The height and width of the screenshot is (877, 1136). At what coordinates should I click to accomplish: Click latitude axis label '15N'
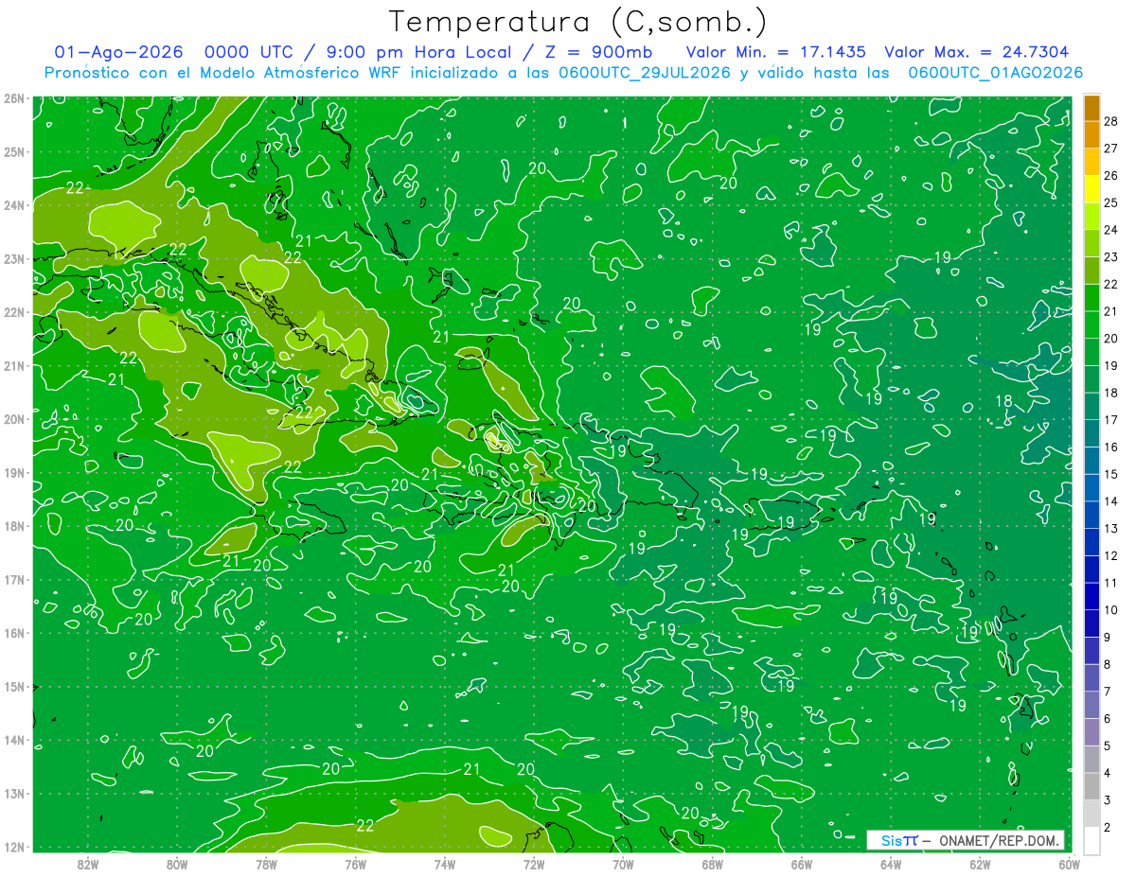tap(14, 687)
